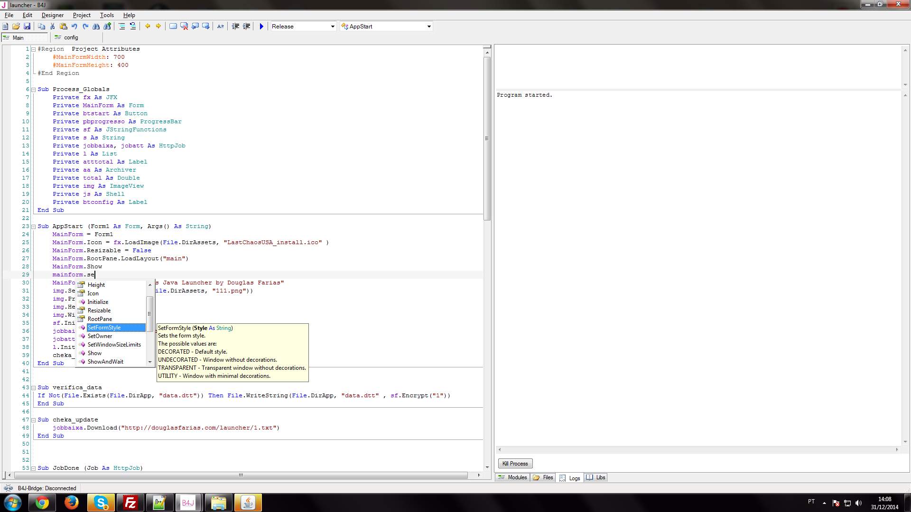Switch to the Modules panel tab
This screenshot has width=911, height=512.
point(512,477)
